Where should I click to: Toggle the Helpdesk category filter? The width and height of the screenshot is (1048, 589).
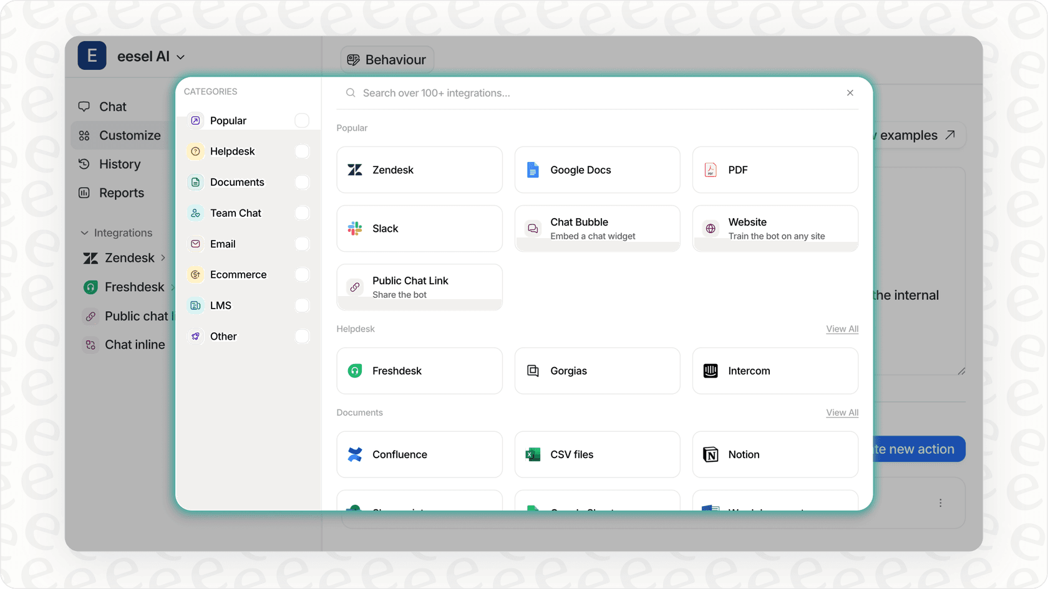(302, 151)
